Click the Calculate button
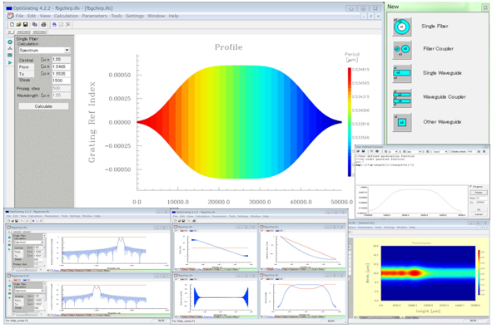This screenshot has height=328, width=492. 43,106
